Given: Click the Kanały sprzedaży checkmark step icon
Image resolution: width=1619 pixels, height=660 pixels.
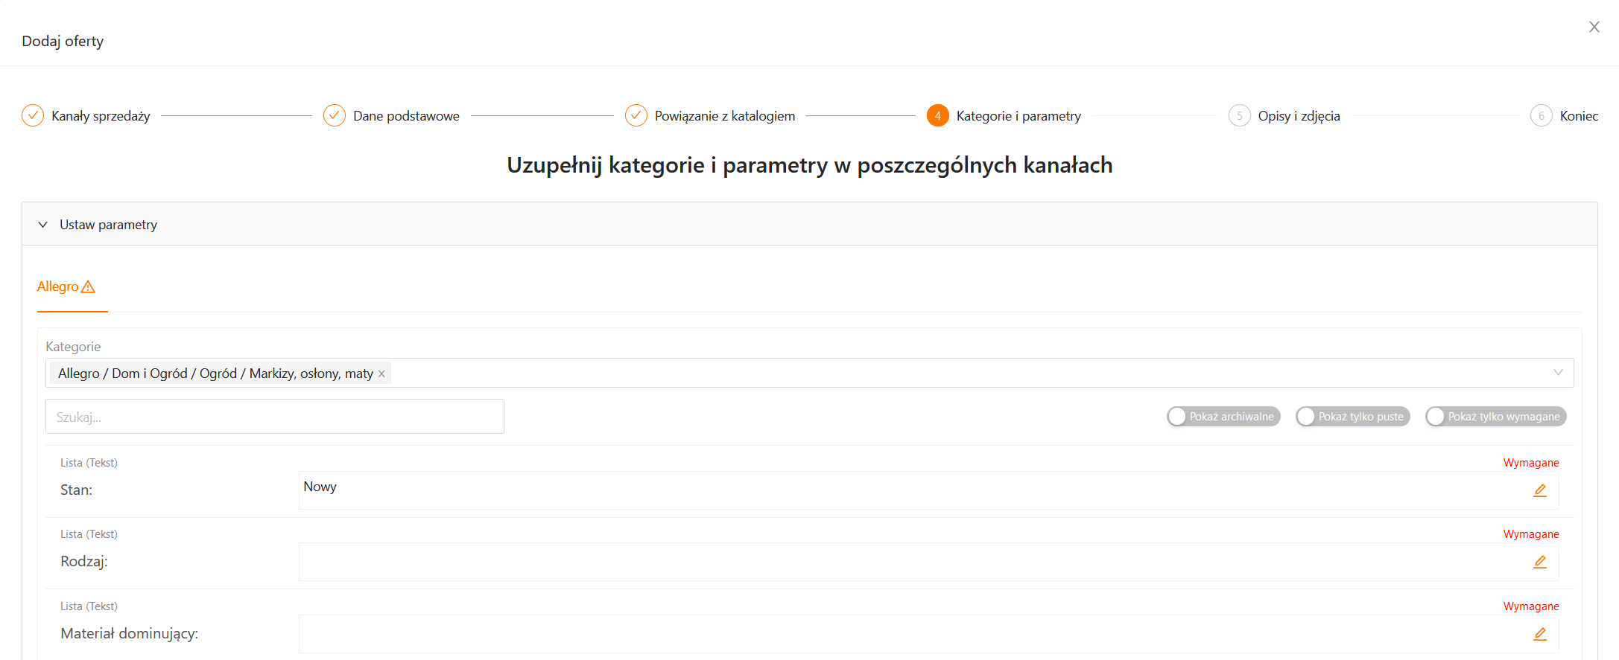Looking at the screenshot, I should click(33, 115).
